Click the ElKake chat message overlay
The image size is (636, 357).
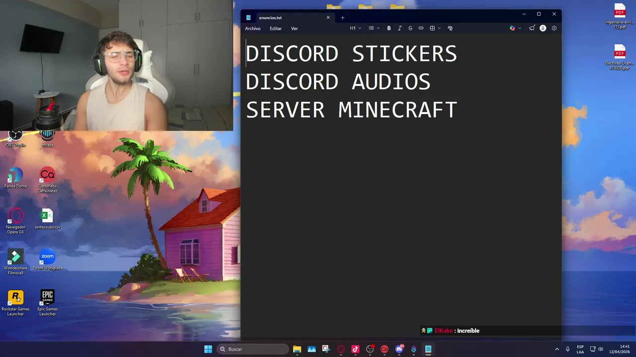(x=450, y=331)
